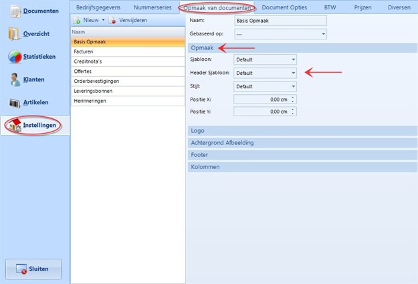Open the Gebaseerd op dropdown

tap(280, 34)
